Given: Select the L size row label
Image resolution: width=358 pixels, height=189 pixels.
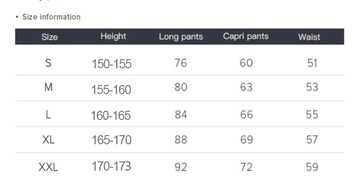Looking at the screenshot, I should point(48,115).
